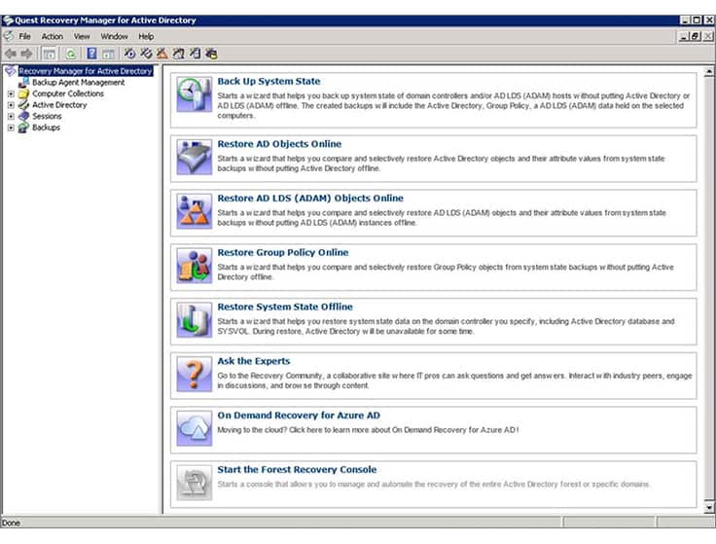Open the Window menu
Screen dimensions: 716x544
114,37
